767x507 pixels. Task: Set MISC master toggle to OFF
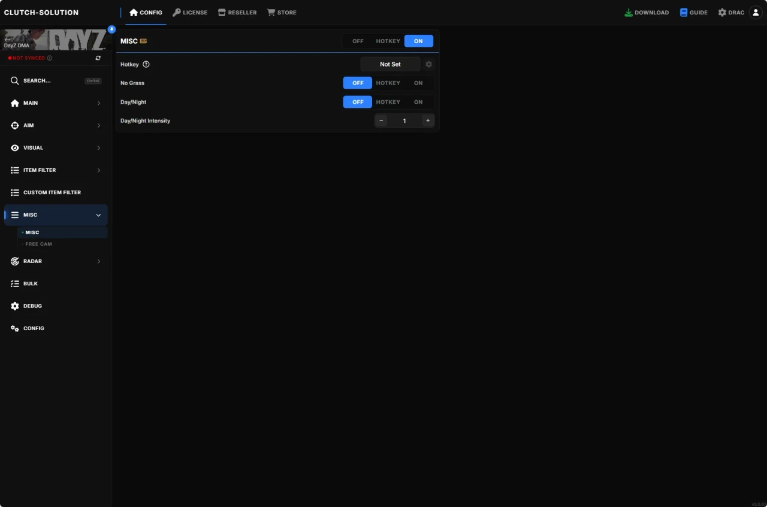click(358, 41)
